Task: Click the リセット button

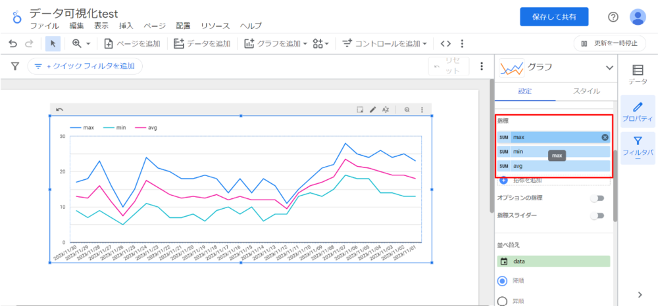Action: pyautogui.click(x=449, y=66)
